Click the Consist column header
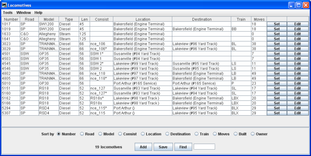 coord(101,19)
